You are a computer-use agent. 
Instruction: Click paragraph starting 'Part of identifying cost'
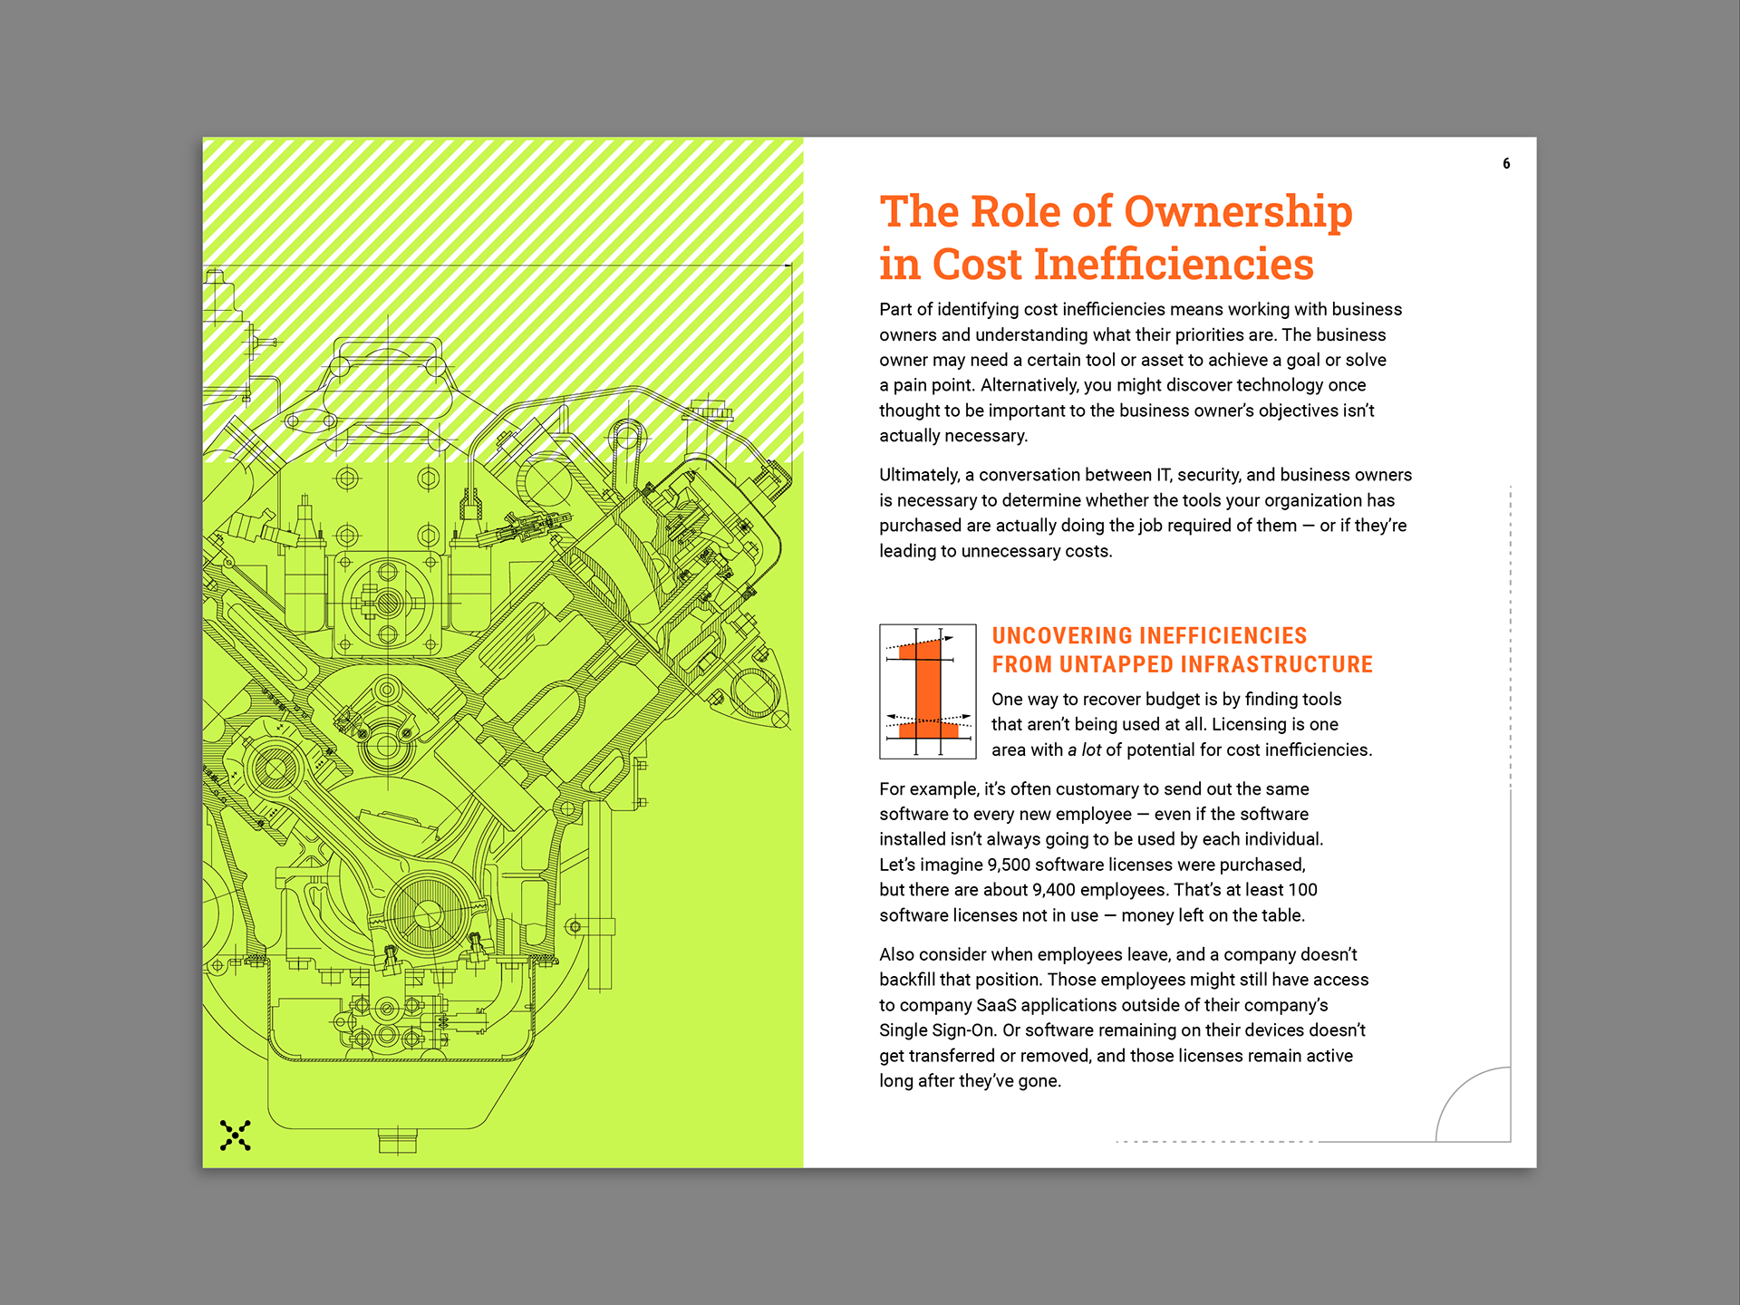coord(1140,372)
